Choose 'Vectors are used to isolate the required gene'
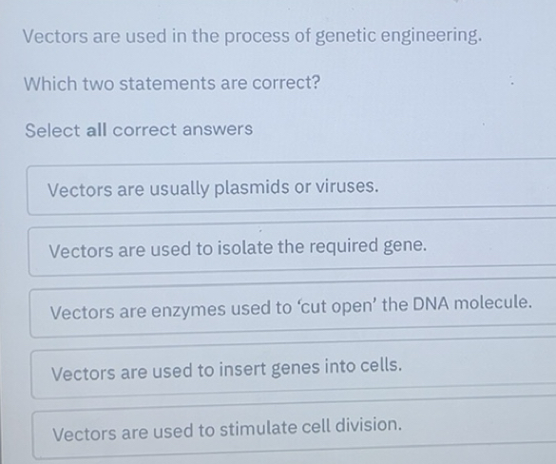The height and width of the screenshot is (464, 556). [x=292, y=247]
